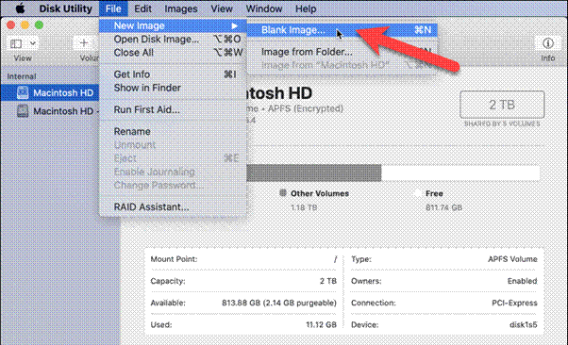Select Blank Image from submenu
568x345 pixels.
coord(342,29)
